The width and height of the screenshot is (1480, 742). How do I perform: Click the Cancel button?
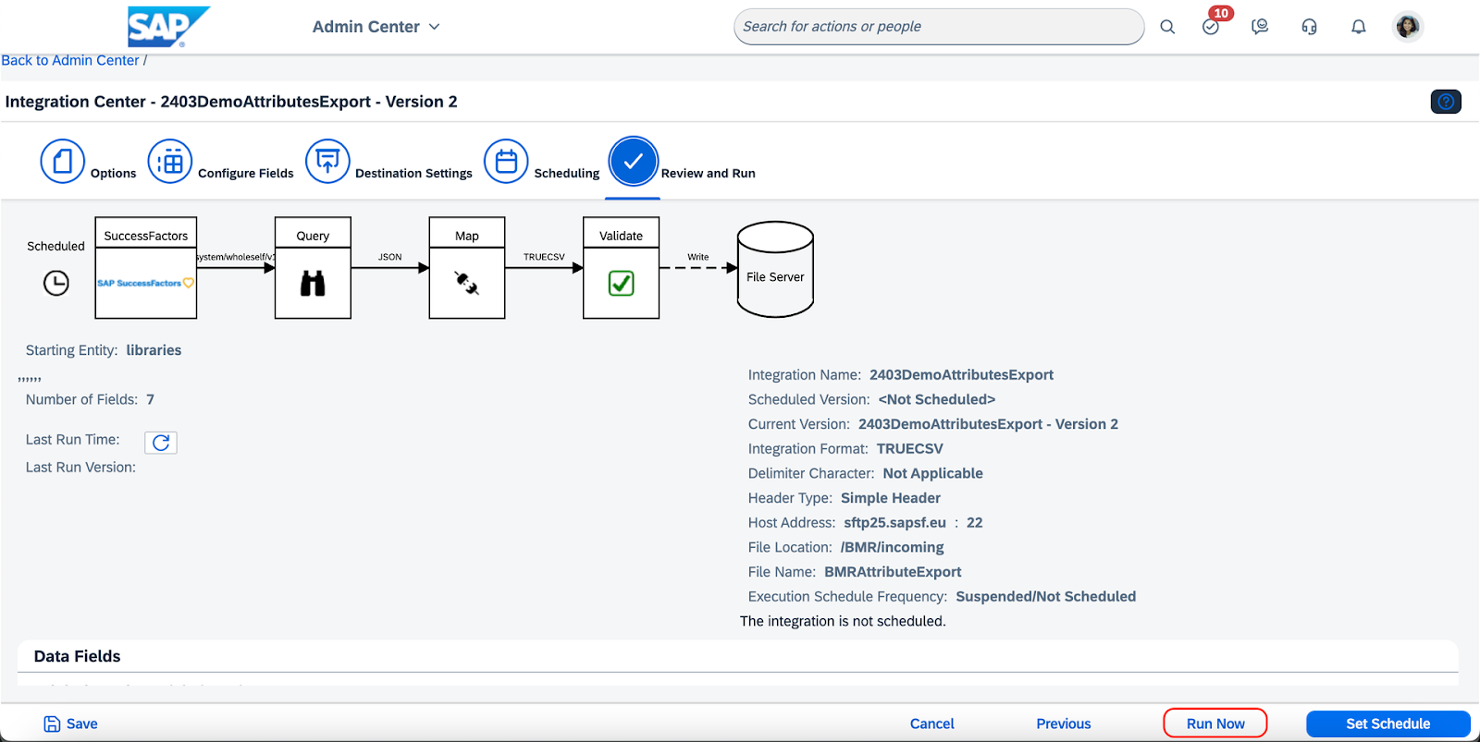[x=931, y=724]
